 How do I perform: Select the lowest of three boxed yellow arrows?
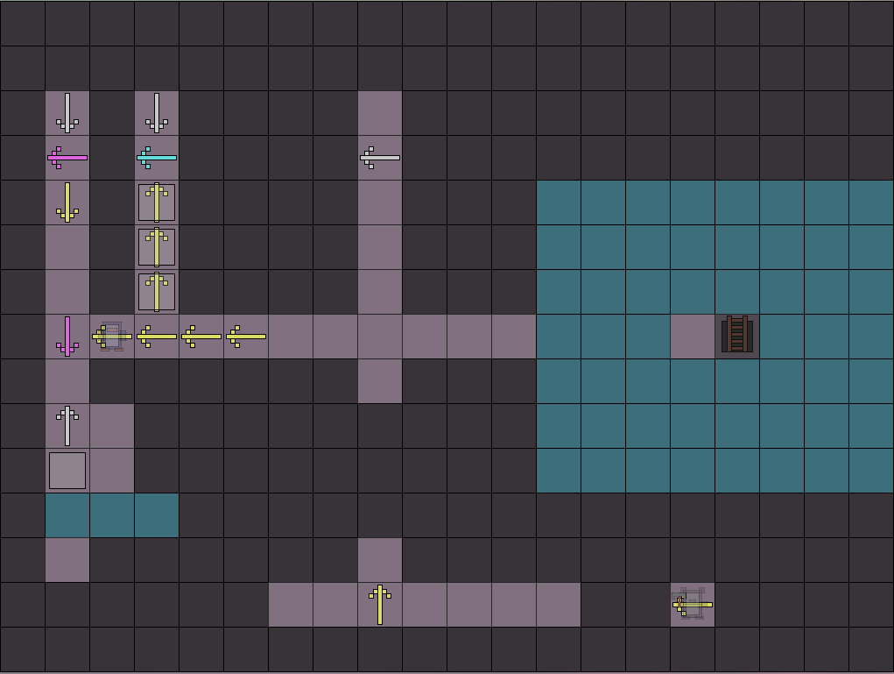[x=157, y=292]
